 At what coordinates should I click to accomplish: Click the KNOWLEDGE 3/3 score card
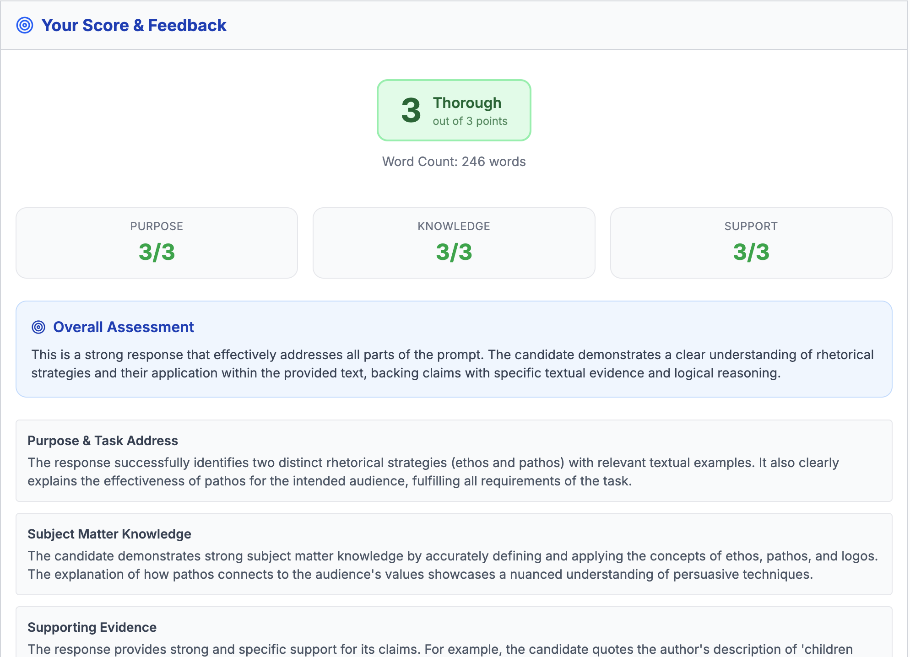tap(453, 242)
